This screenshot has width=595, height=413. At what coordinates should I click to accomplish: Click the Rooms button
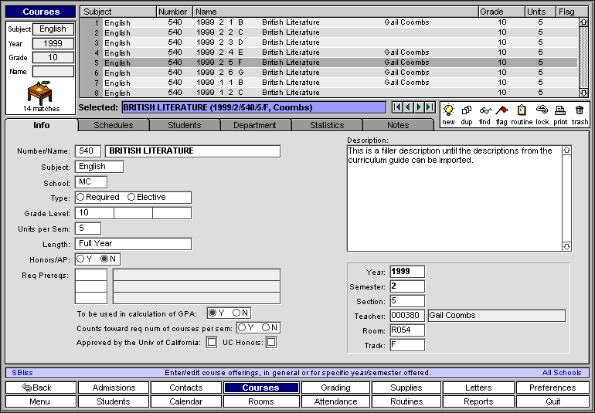coord(260,401)
